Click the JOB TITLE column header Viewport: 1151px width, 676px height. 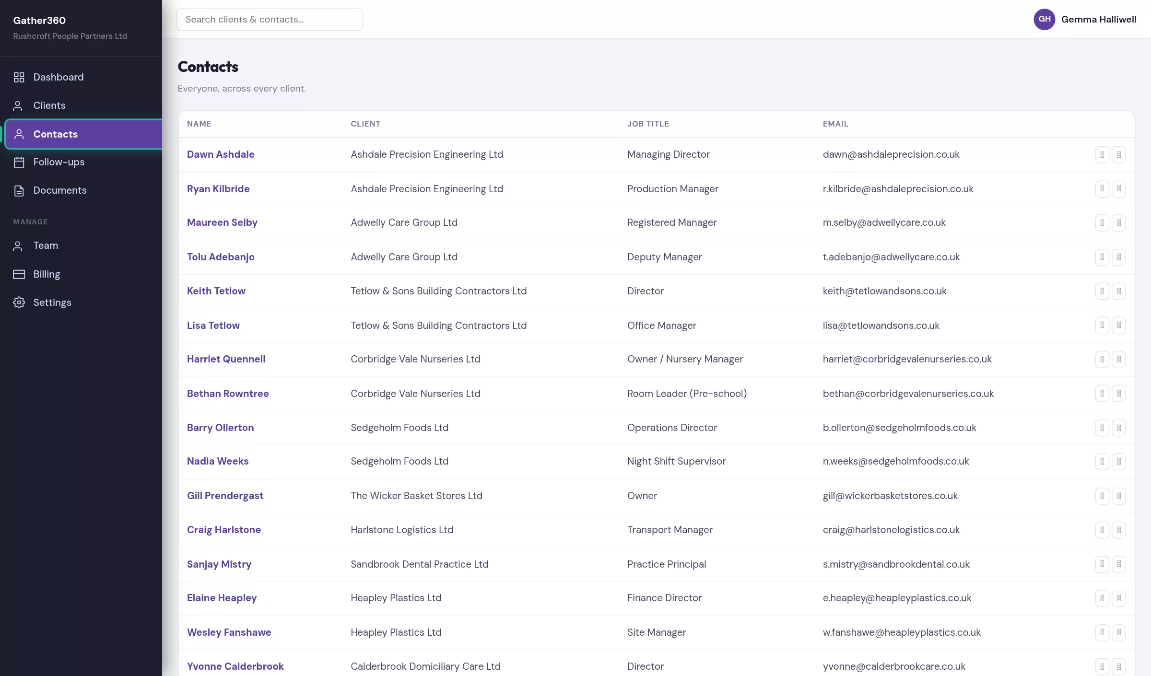click(x=648, y=124)
